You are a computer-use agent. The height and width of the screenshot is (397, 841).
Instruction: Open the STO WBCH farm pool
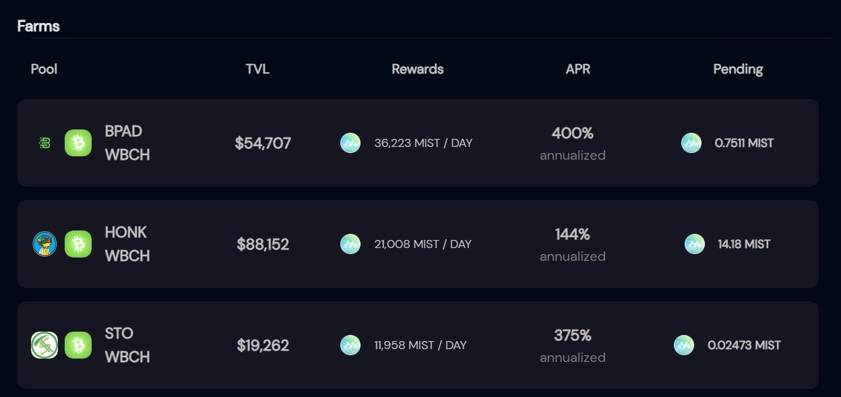pos(418,345)
